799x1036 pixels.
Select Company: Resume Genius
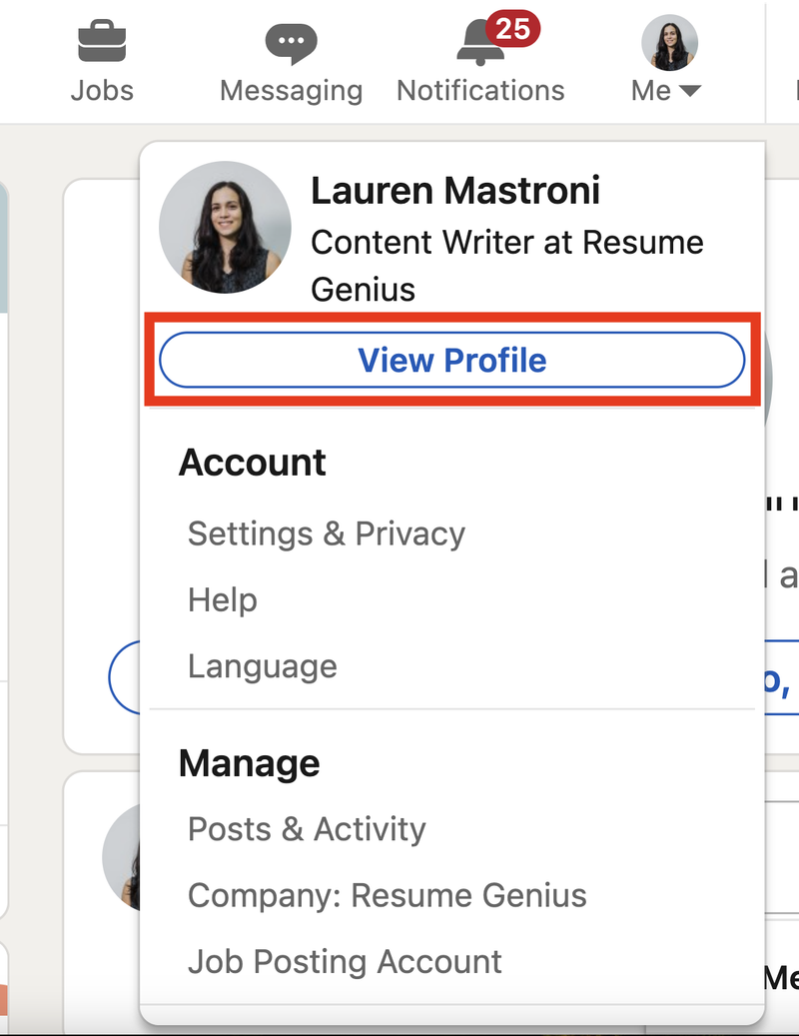click(387, 895)
